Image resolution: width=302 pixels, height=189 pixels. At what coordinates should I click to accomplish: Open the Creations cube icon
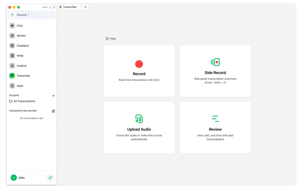12,46
